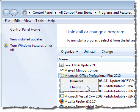This screenshot has width=140, height=112.
Task: Click the Marvell Miniport Driver icon
Action: (61, 70)
